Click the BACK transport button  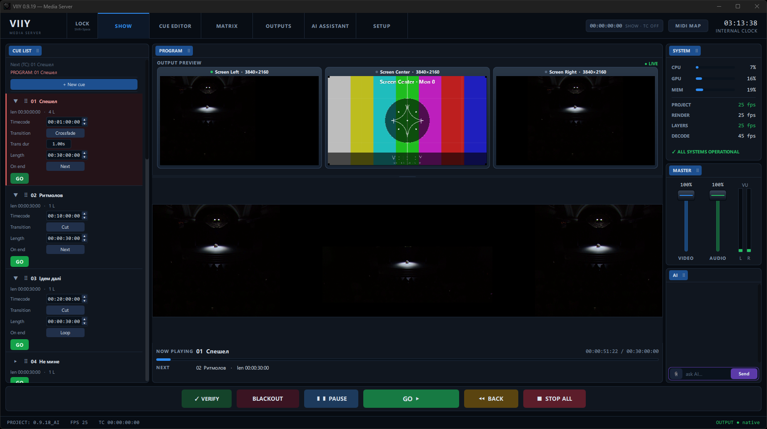coord(491,399)
